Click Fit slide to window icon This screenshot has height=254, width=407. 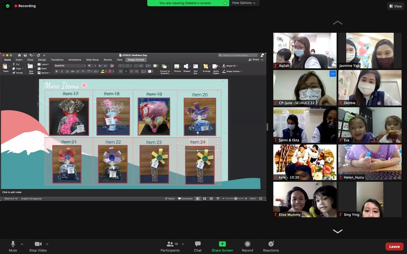261,198
